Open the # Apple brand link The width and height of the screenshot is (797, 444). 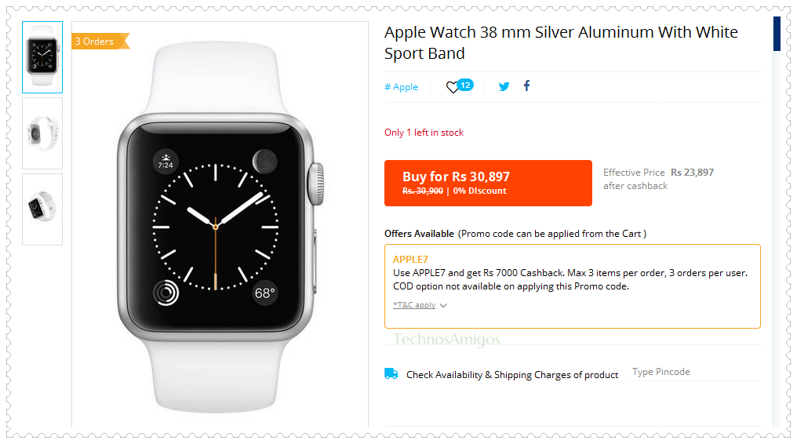point(401,87)
